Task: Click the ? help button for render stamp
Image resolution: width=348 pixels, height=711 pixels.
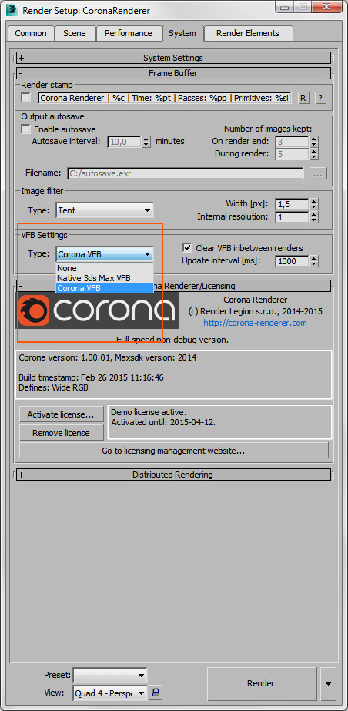Action: pos(321,98)
